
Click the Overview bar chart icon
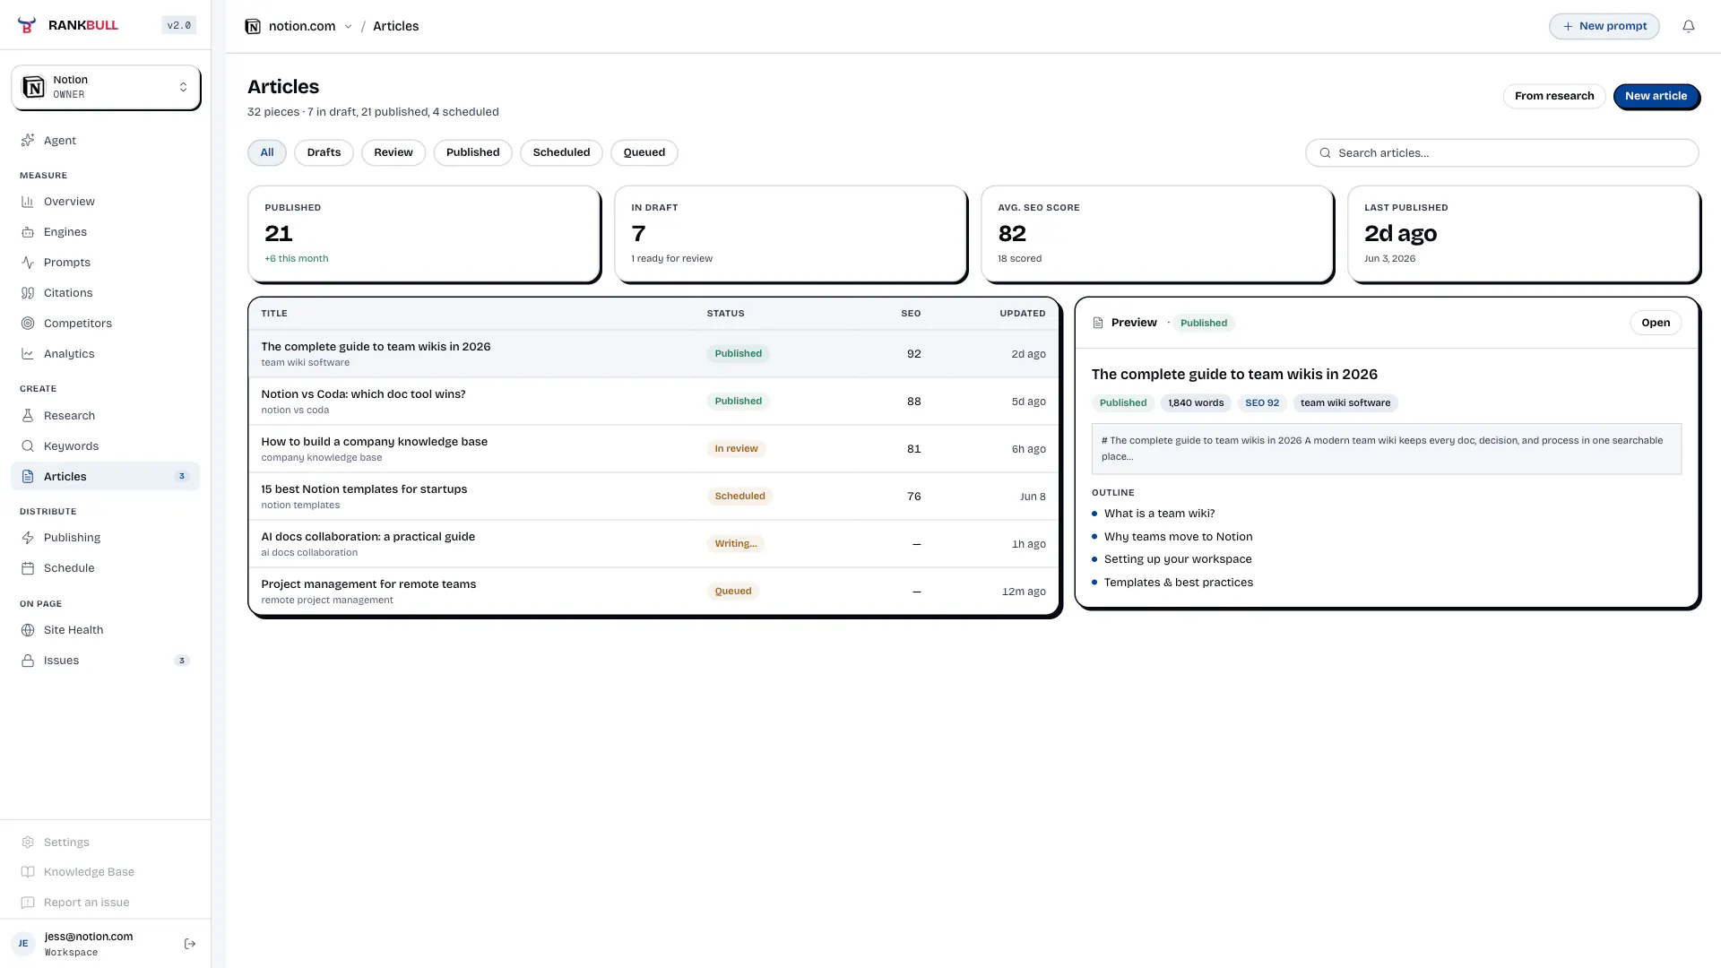pos(28,202)
